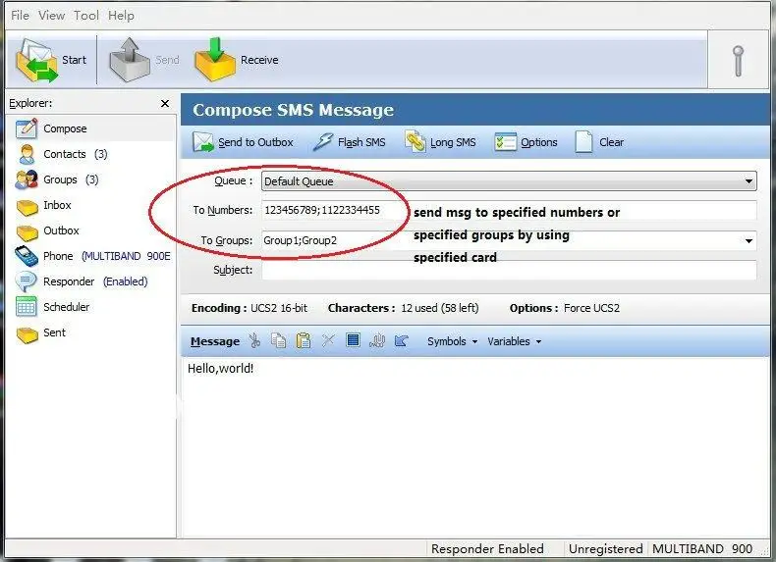Click the Paste clipboard icon
This screenshot has height=562, width=776.
[x=304, y=341]
